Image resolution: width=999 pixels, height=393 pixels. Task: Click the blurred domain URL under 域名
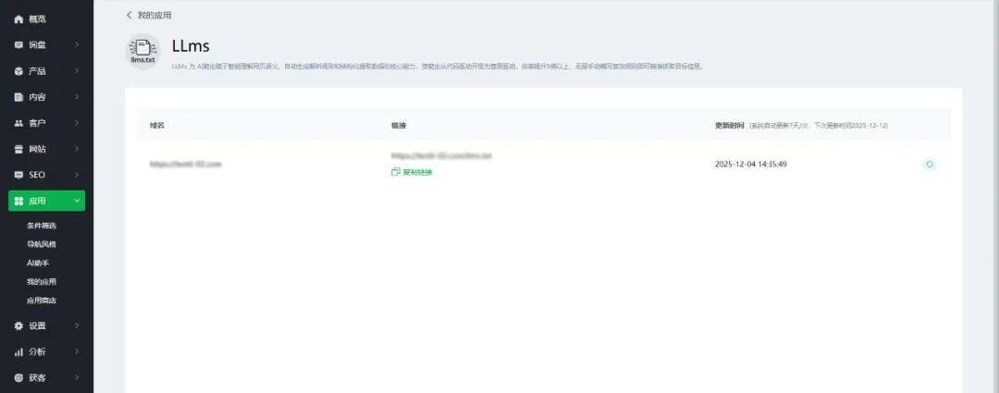pos(185,165)
